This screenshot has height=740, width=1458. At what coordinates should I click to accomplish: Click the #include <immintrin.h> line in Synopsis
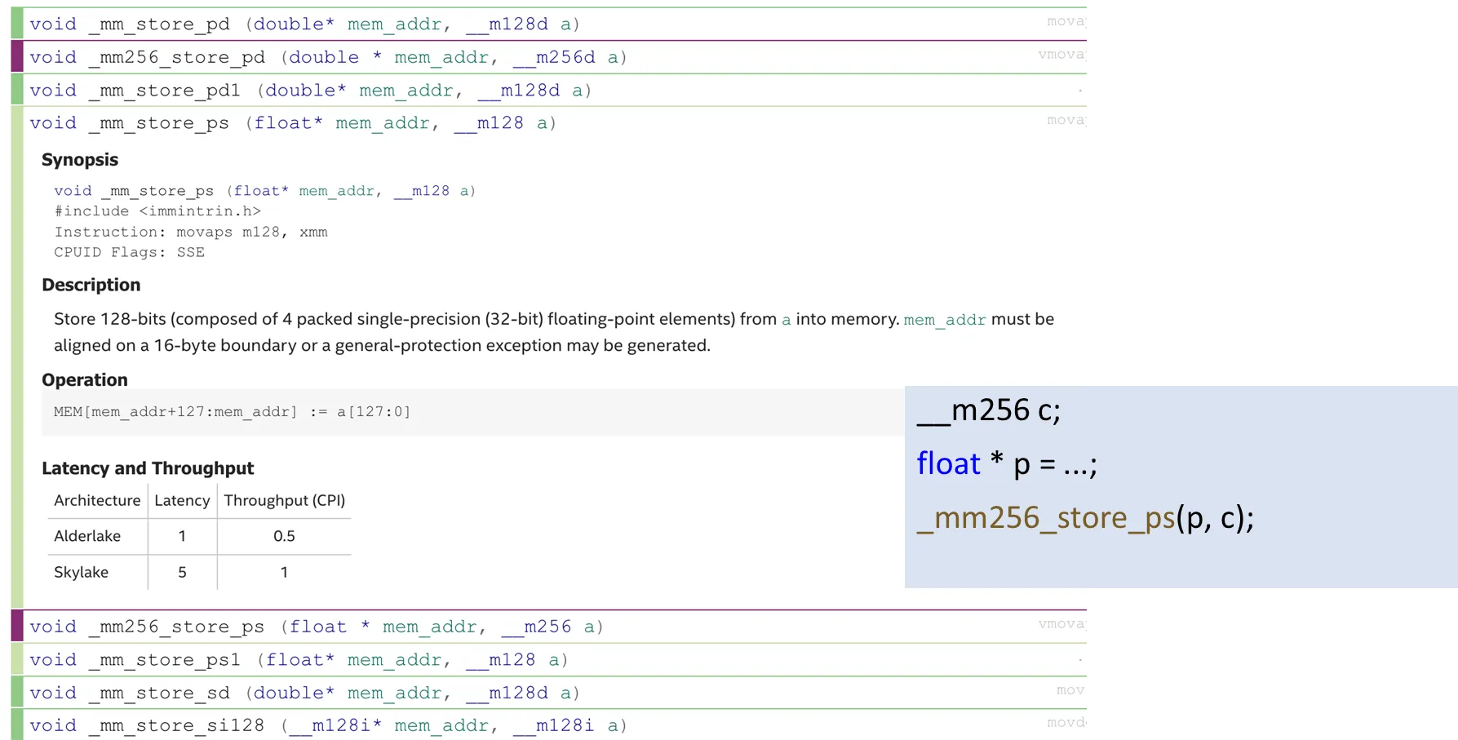(157, 211)
